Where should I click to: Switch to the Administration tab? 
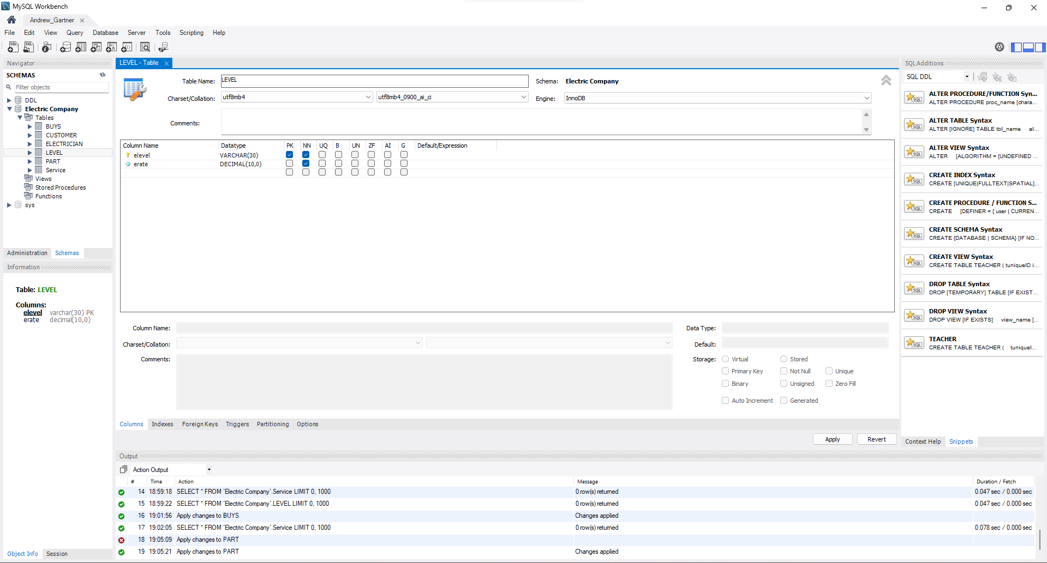pyautogui.click(x=27, y=253)
